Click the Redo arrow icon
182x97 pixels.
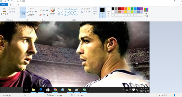click(x=11, y=1)
